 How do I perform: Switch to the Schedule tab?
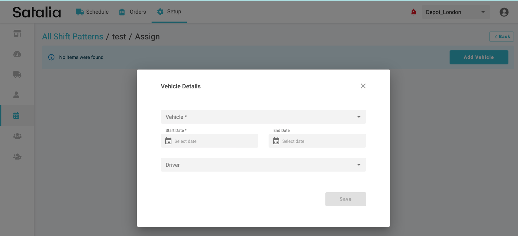tap(92, 12)
